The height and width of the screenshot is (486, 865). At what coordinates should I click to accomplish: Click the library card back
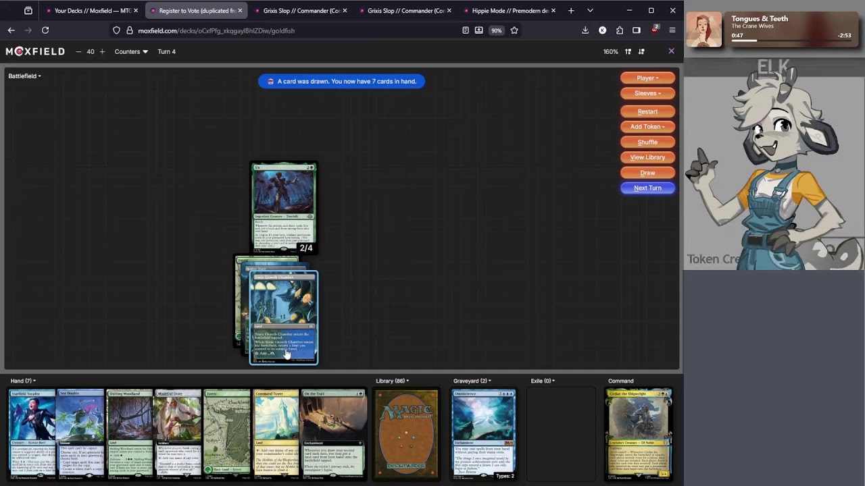pos(406,435)
